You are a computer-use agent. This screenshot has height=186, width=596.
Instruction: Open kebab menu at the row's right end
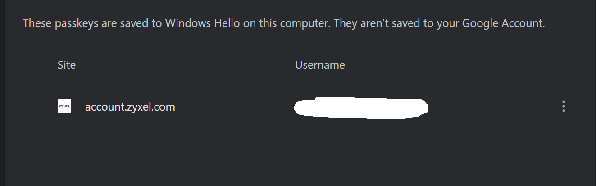563,106
